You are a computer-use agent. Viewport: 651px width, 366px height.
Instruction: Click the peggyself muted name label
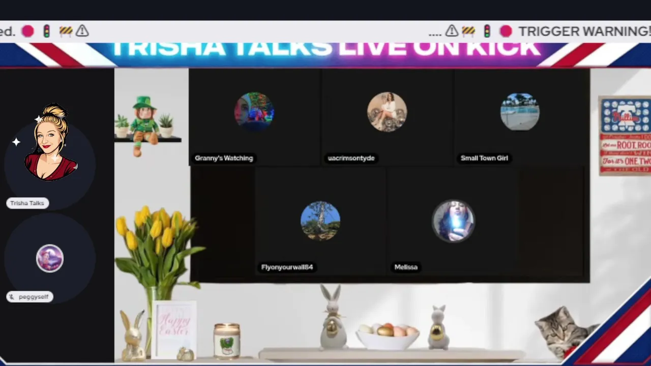click(x=29, y=297)
